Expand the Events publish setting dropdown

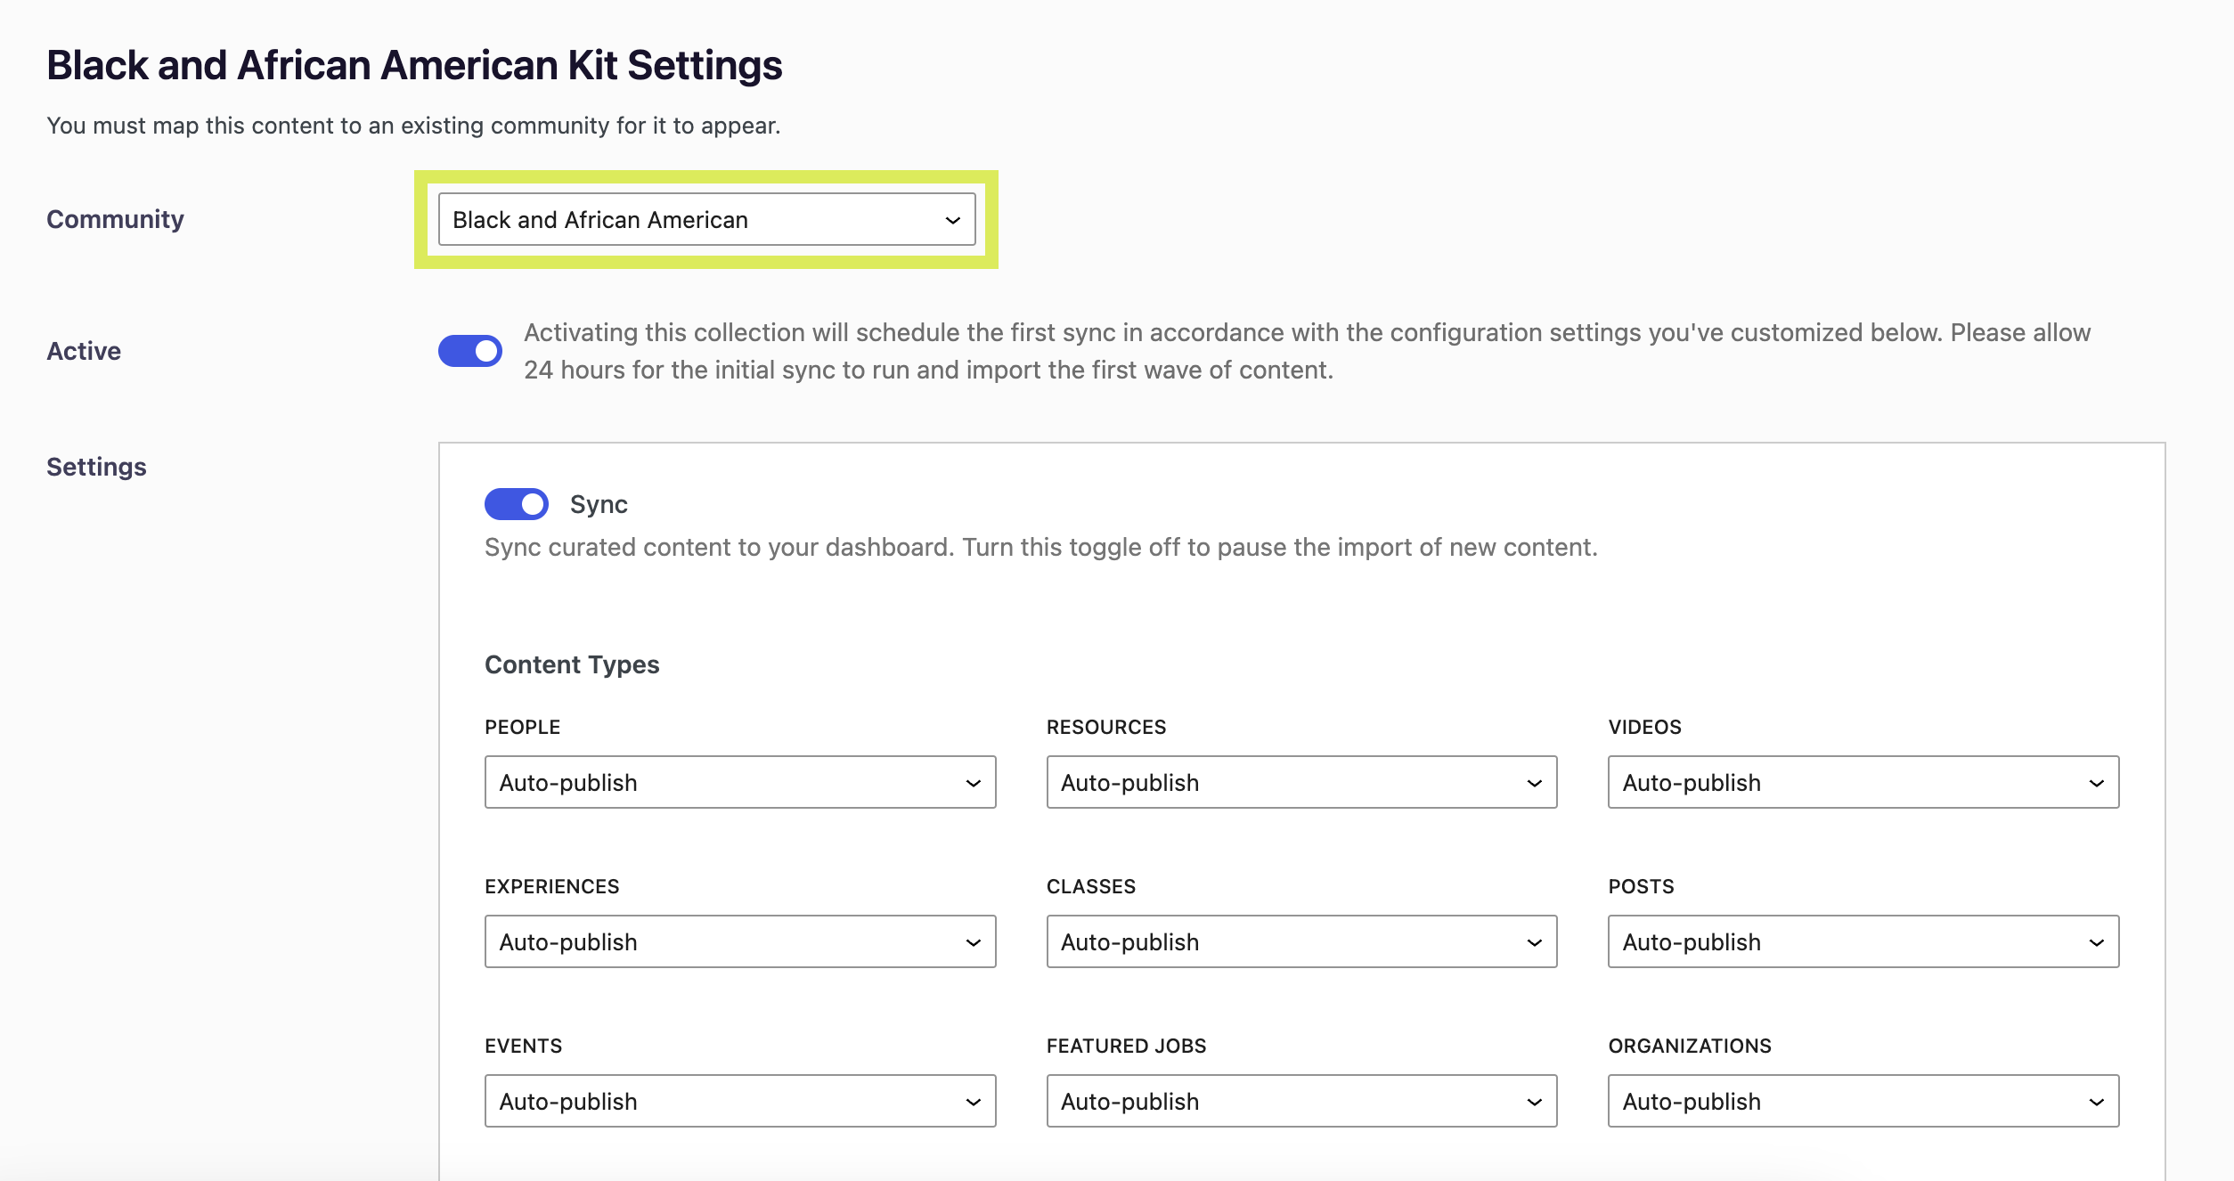point(739,1102)
